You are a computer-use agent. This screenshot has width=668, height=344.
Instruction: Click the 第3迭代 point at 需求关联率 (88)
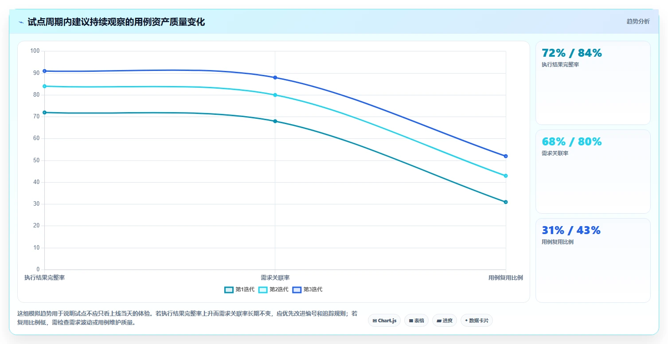tap(275, 78)
